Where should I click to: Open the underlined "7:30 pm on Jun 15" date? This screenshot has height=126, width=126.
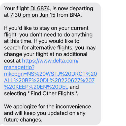click(x=33, y=15)
